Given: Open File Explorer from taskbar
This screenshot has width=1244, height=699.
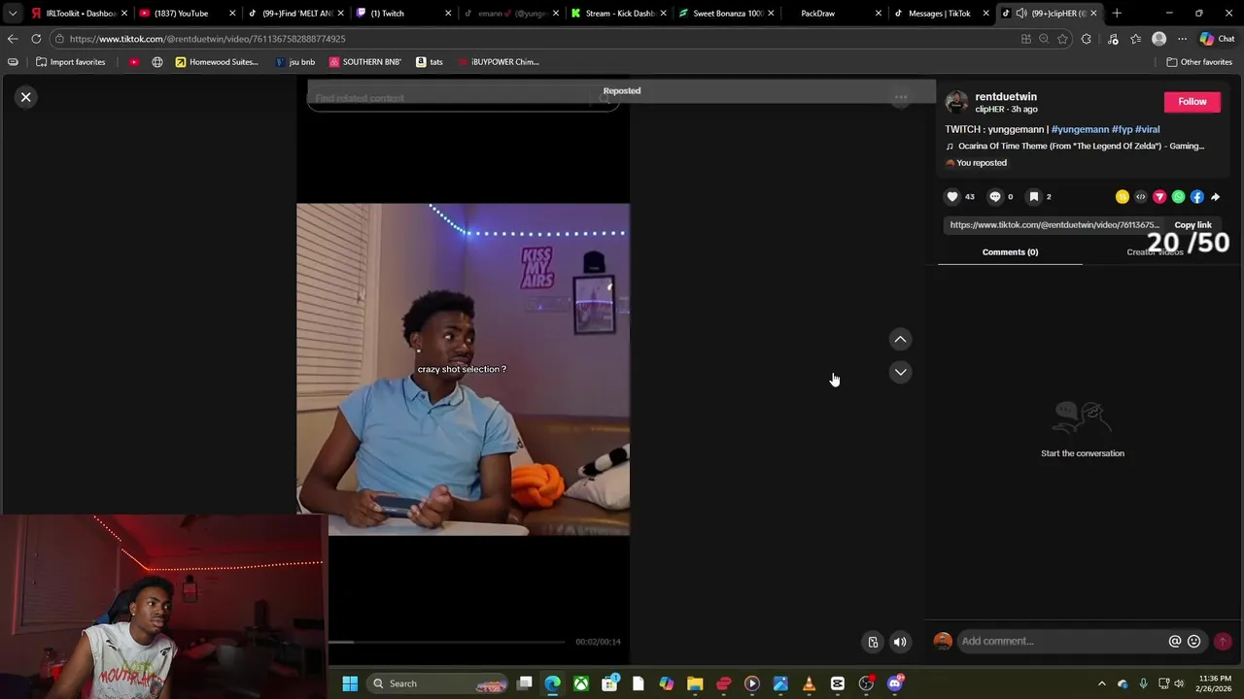Looking at the screenshot, I should click(x=695, y=683).
